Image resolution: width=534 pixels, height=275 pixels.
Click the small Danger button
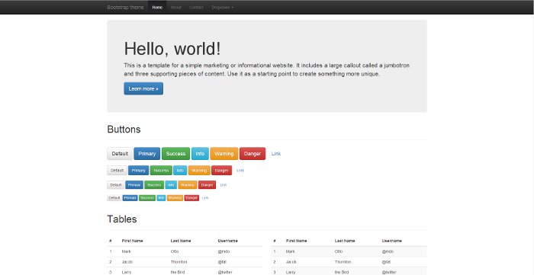pos(207,185)
